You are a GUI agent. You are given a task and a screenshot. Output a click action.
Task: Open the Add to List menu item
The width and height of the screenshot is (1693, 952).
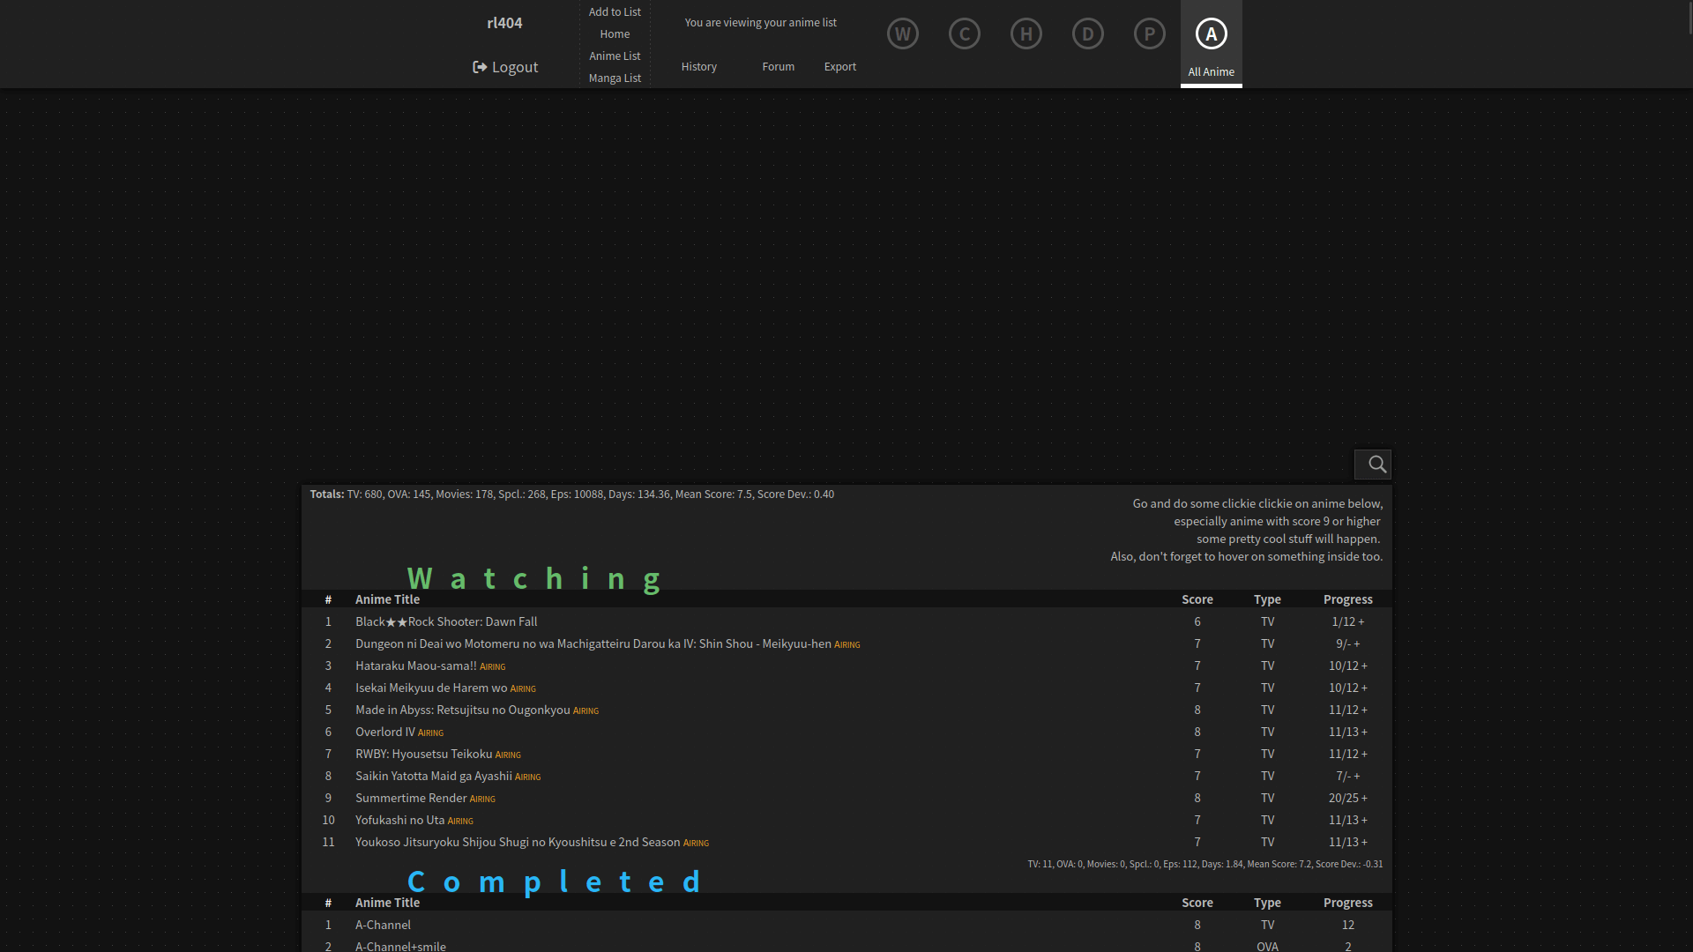click(x=615, y=12)
